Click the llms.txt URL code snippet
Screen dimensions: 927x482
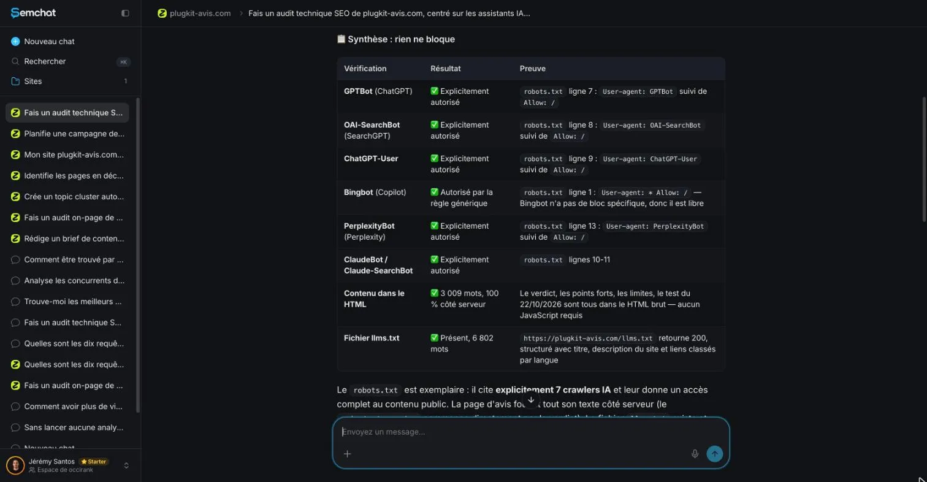(588, 338)
